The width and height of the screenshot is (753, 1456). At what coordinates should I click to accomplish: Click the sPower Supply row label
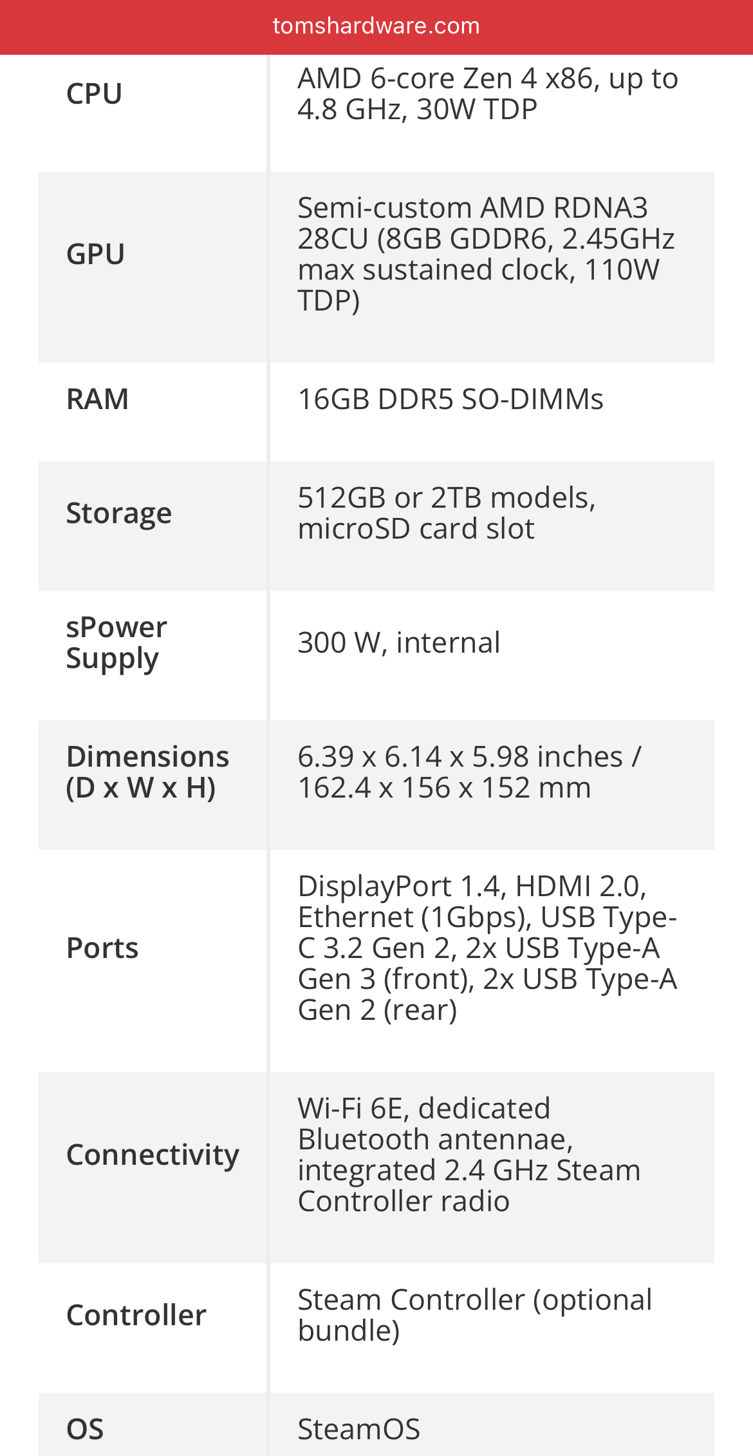point(116,643)
